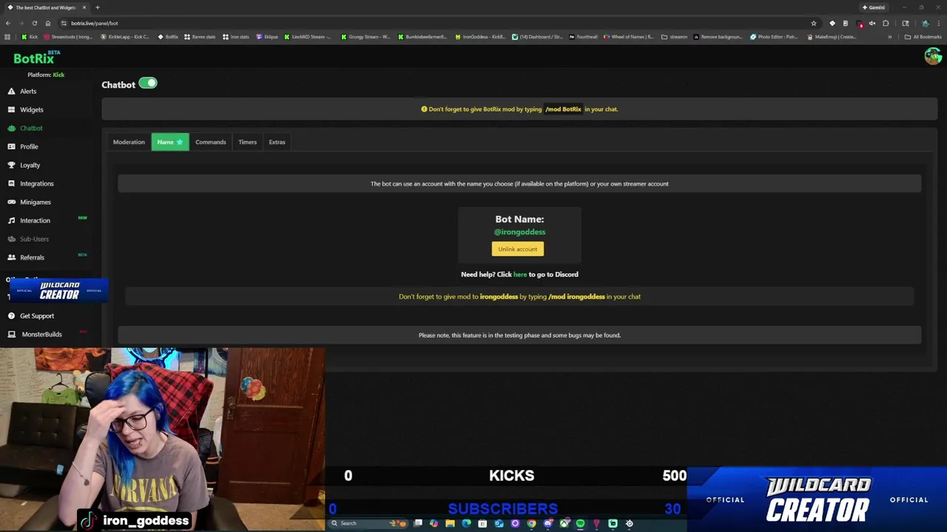
Task: Toggle the Chatbot on/off switch
Action: pos(148,83)
